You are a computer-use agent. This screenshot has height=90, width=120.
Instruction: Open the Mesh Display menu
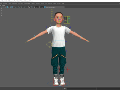(x=27, y=3)
